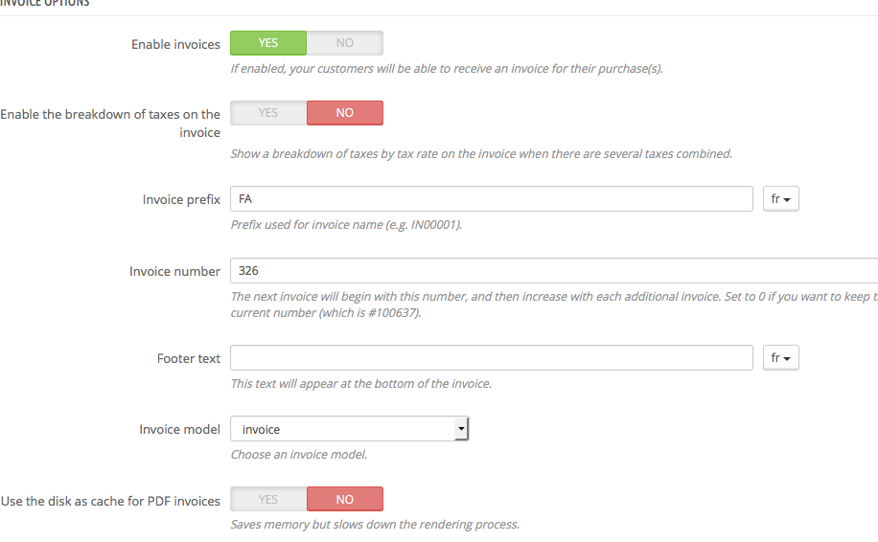
Task: Enable tax breakdown with YES option
Action: point(268,113)
